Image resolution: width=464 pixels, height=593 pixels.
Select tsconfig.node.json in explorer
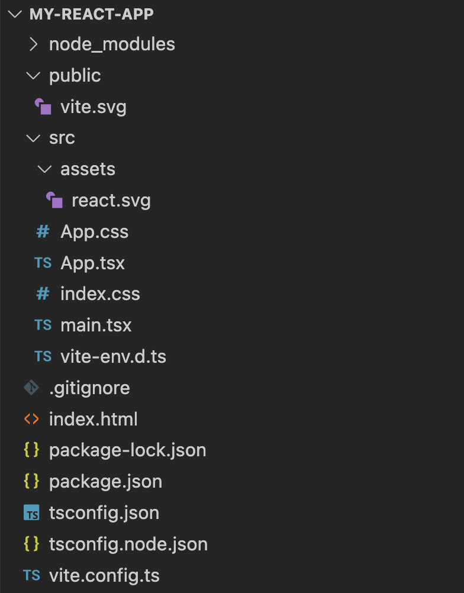pyautogui.click(x=128, y=544)
